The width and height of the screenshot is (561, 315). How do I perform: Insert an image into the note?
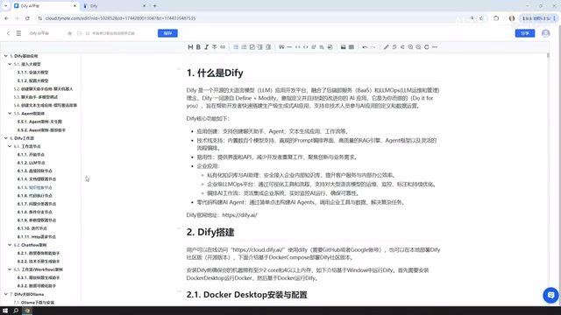click(x=343, y=47)
